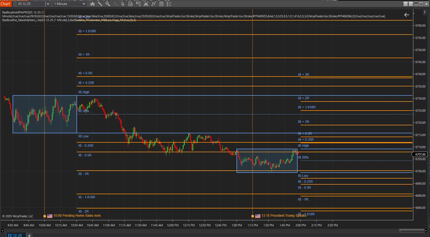Click the zoom in magnifier

point(108,4)
